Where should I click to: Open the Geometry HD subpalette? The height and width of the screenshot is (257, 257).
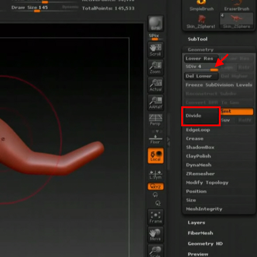click(205, 244)
